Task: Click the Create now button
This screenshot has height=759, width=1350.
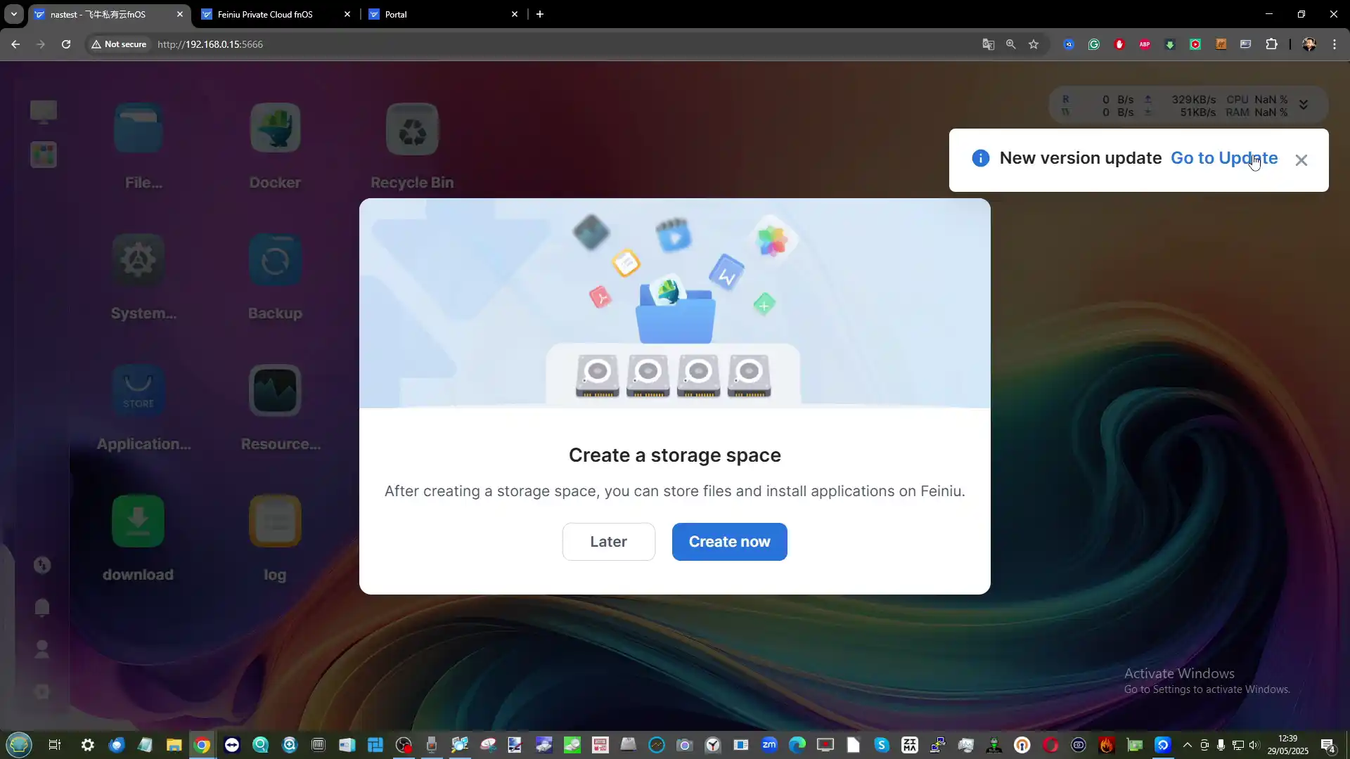Action: click(730, 542)
